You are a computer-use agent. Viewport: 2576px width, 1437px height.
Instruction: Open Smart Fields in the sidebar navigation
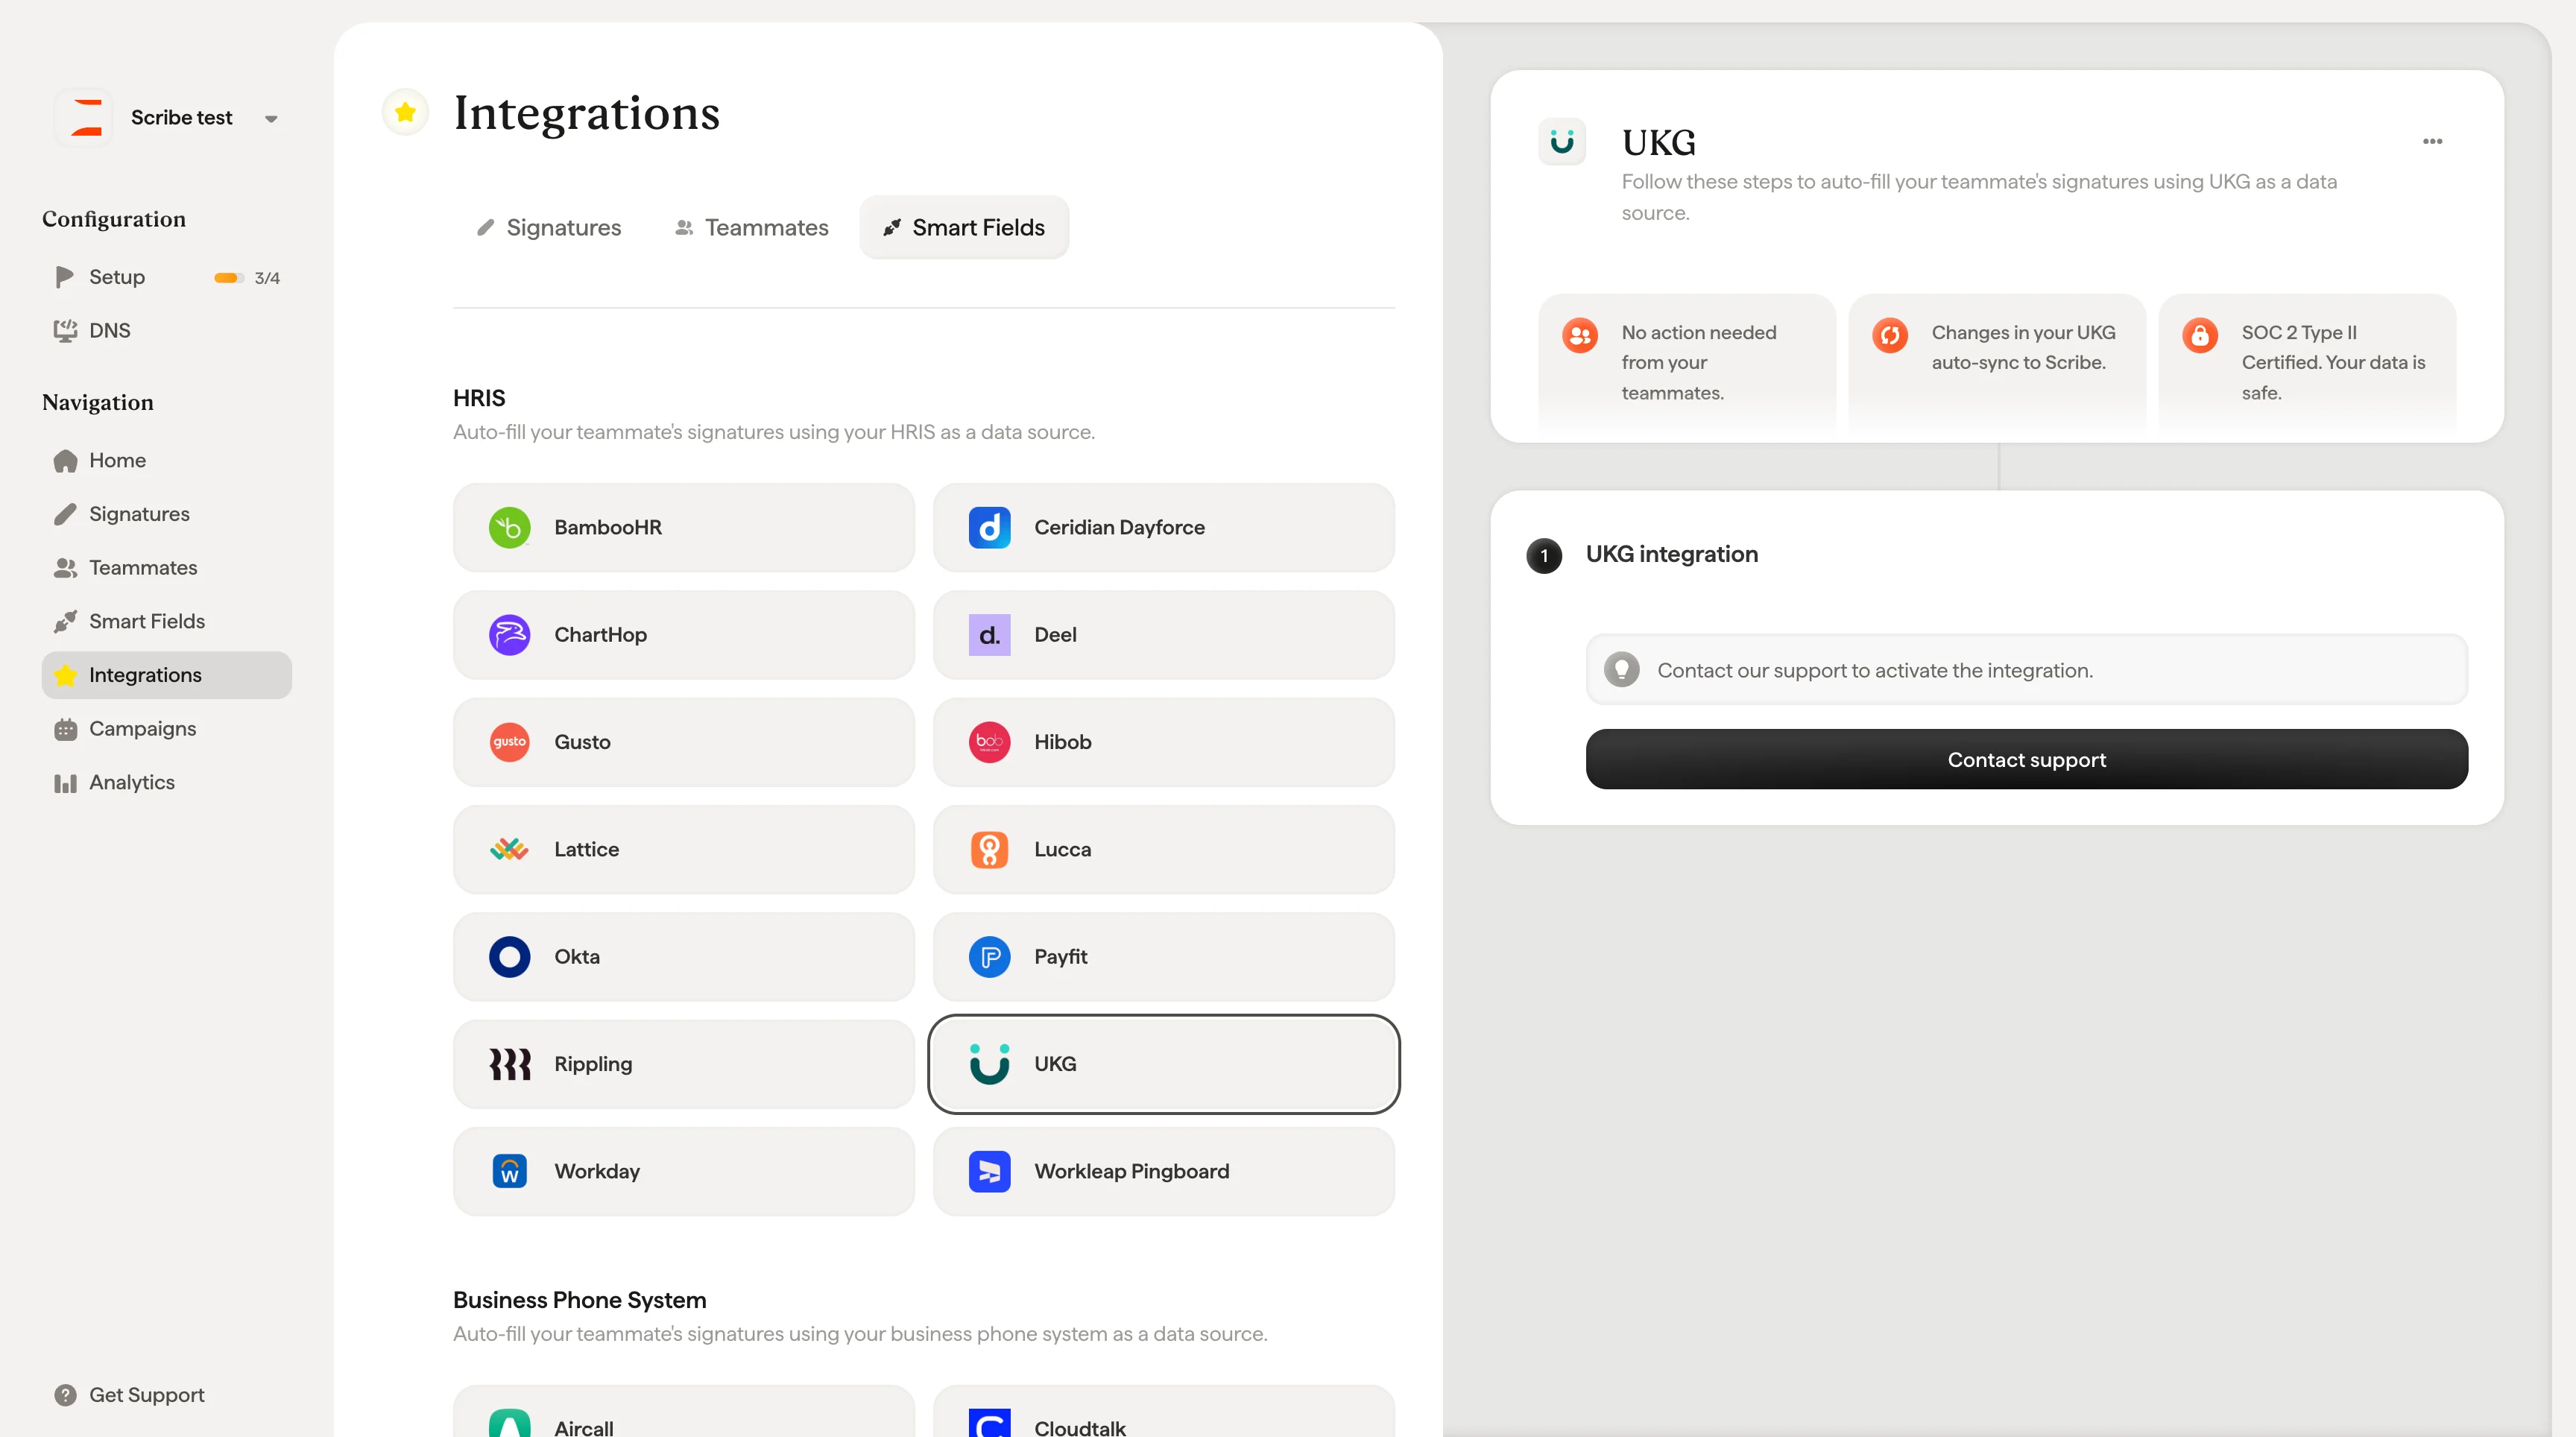(147, 621)
